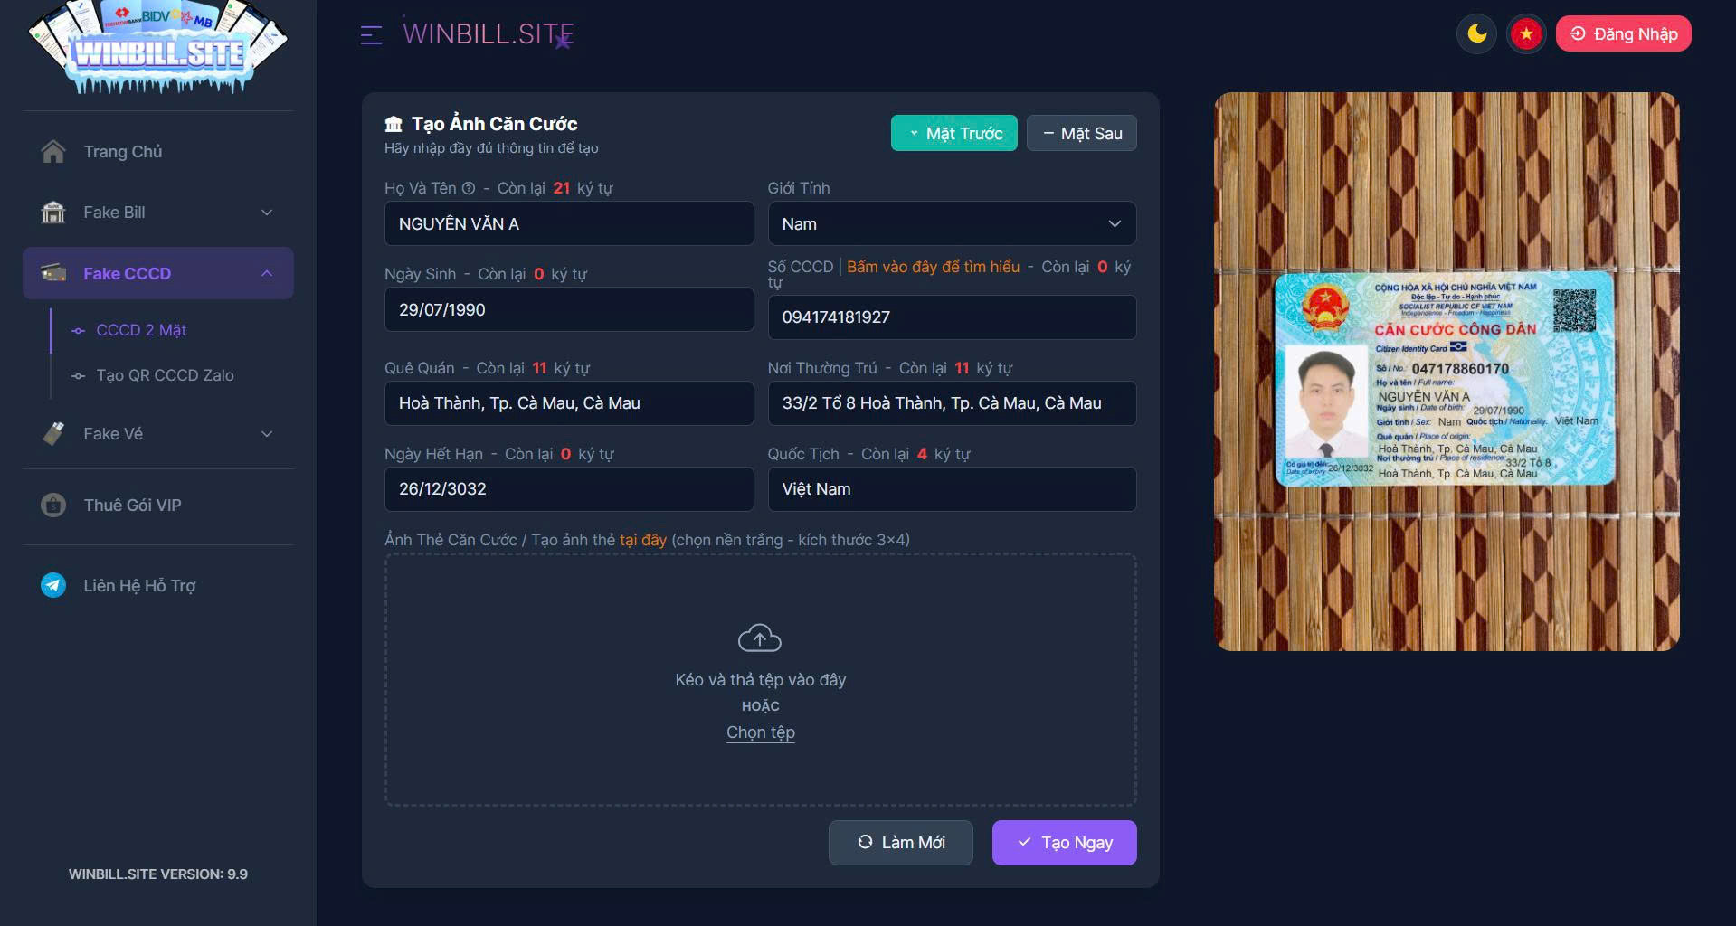Open Trang Chủ via its home icon

53,151
